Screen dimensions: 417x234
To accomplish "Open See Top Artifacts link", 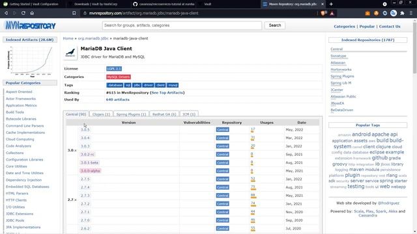I will click(167, 92).
